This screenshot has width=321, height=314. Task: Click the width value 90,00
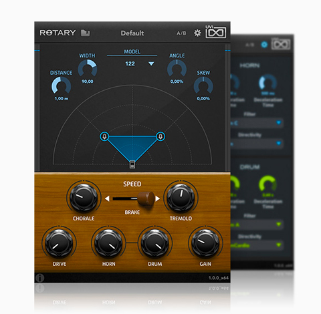[88, 82]
